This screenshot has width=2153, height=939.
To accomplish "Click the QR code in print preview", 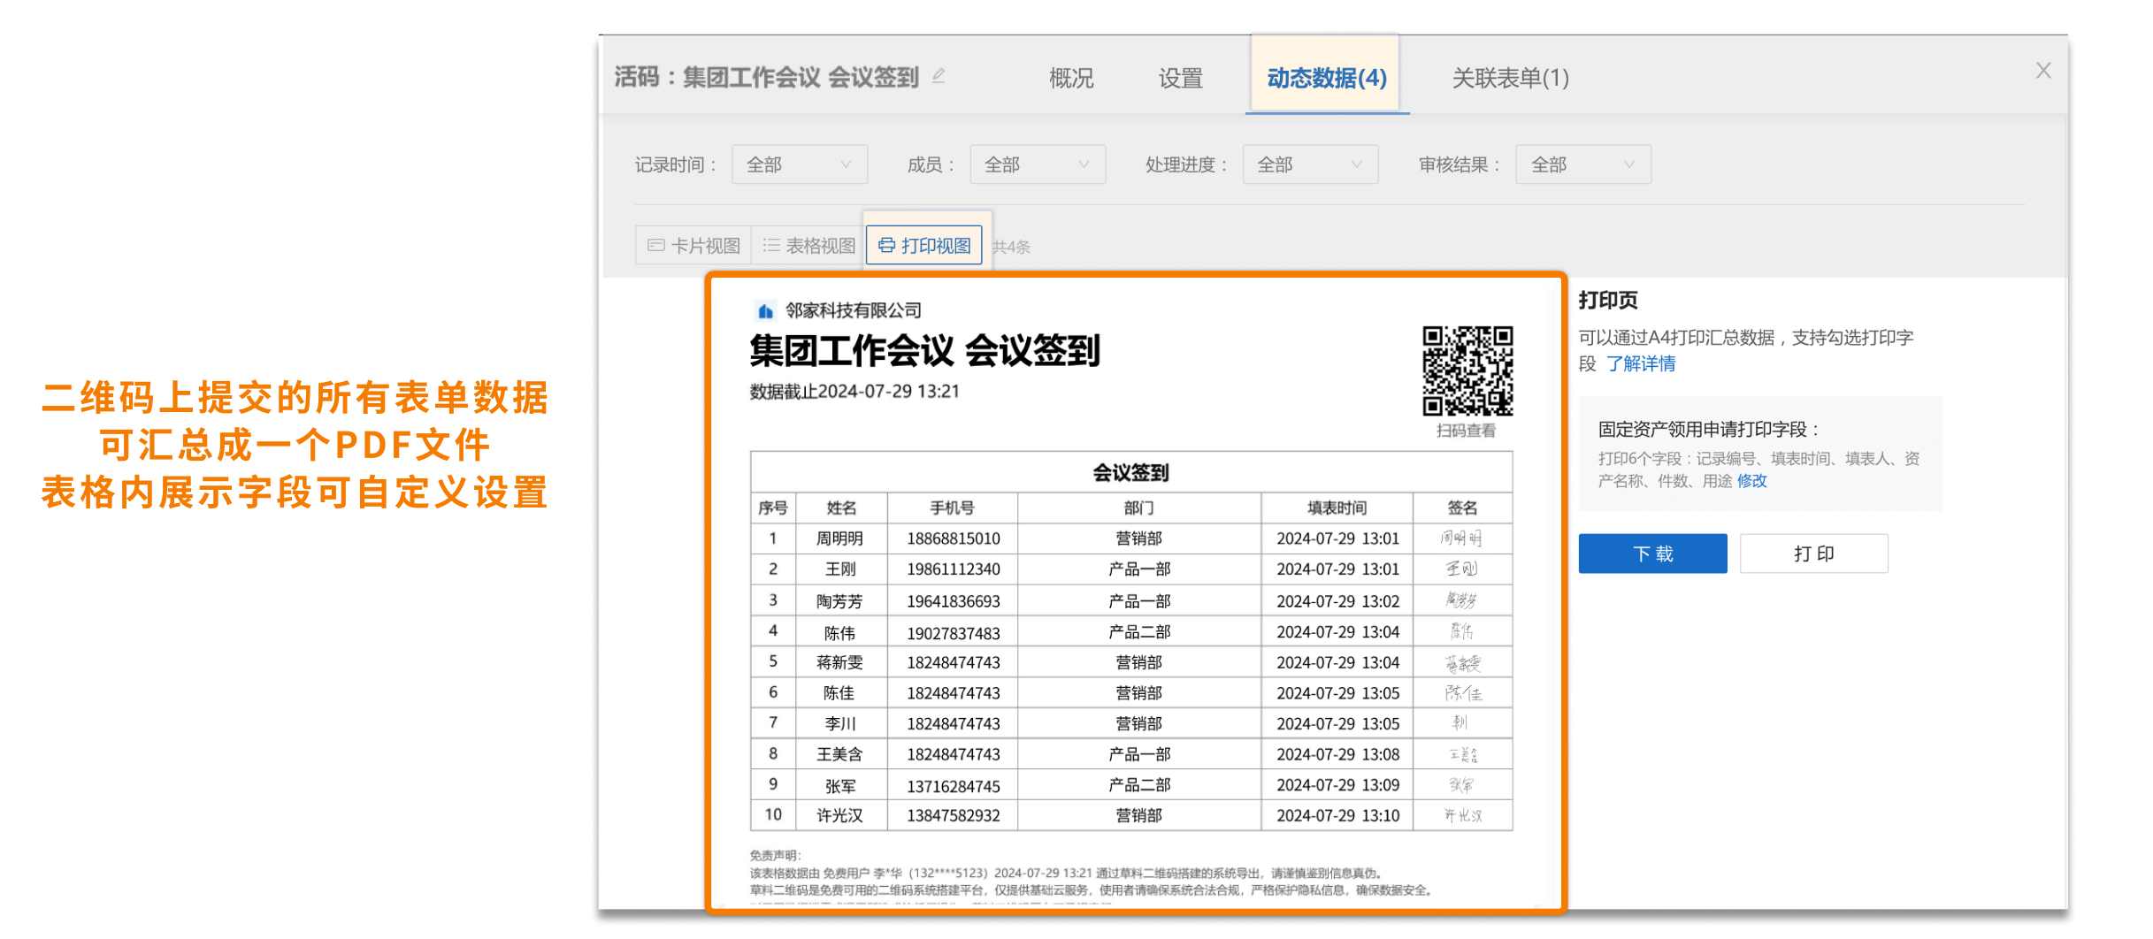I will click(1467, 371).
